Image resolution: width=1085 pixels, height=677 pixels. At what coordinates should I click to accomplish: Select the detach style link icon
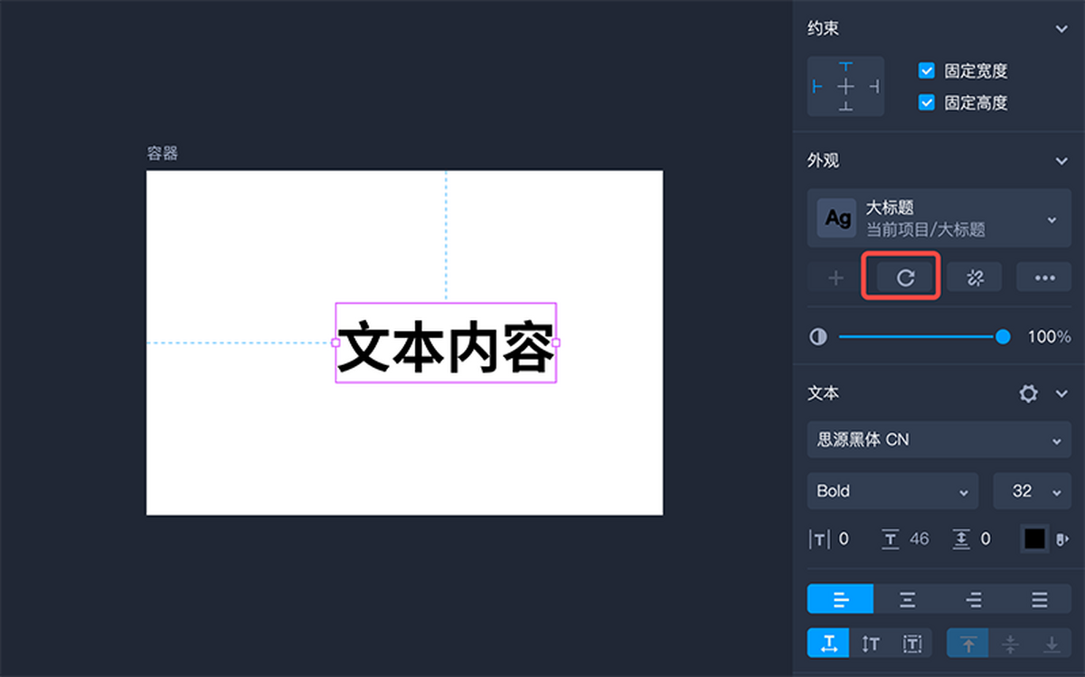(x=976, y=277)
